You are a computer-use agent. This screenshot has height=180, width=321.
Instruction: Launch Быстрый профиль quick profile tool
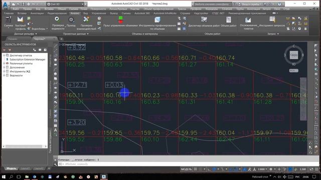point(20,23)
